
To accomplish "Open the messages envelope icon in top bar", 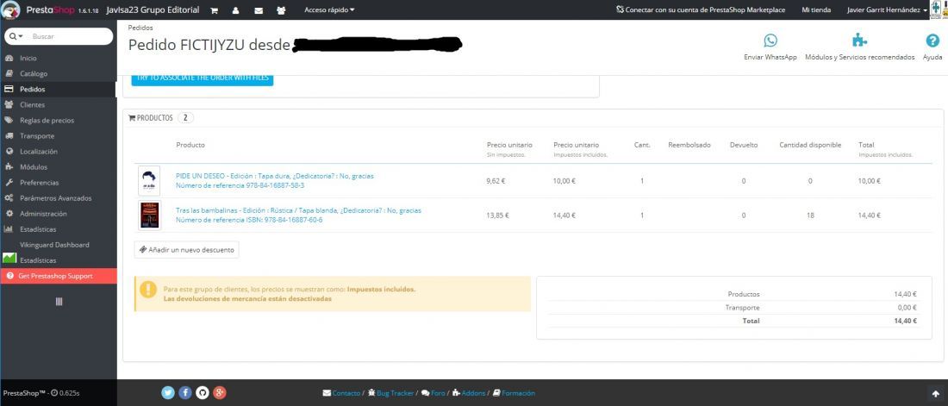I will [x=259, y=10].
